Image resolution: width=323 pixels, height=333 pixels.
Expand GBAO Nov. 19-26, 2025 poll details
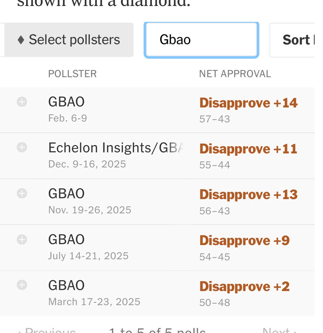pyautogui.click(x=22, y=193)
